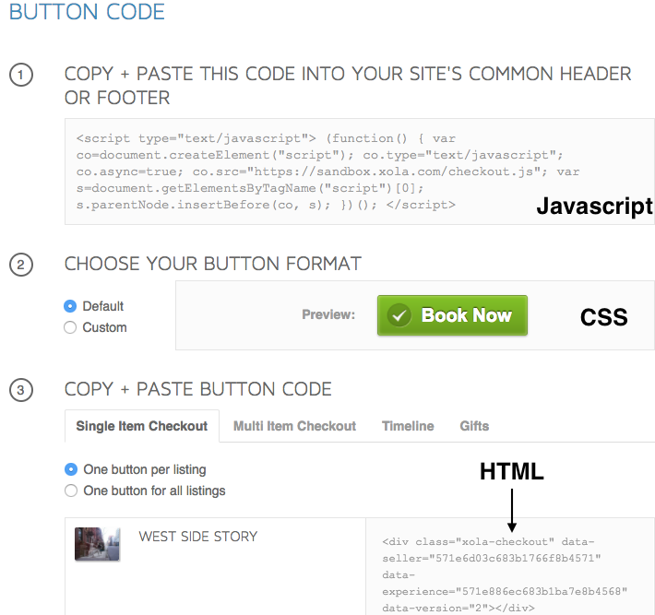Switch to the Gifts tab

pos(474,426)
